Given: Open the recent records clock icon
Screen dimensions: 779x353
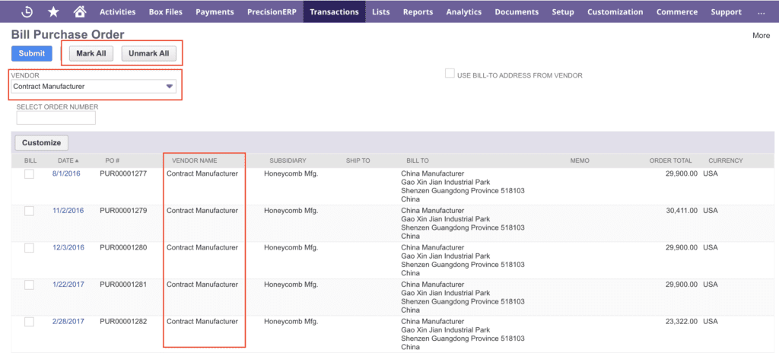Looking at the screenshot, I should point(27,11).
